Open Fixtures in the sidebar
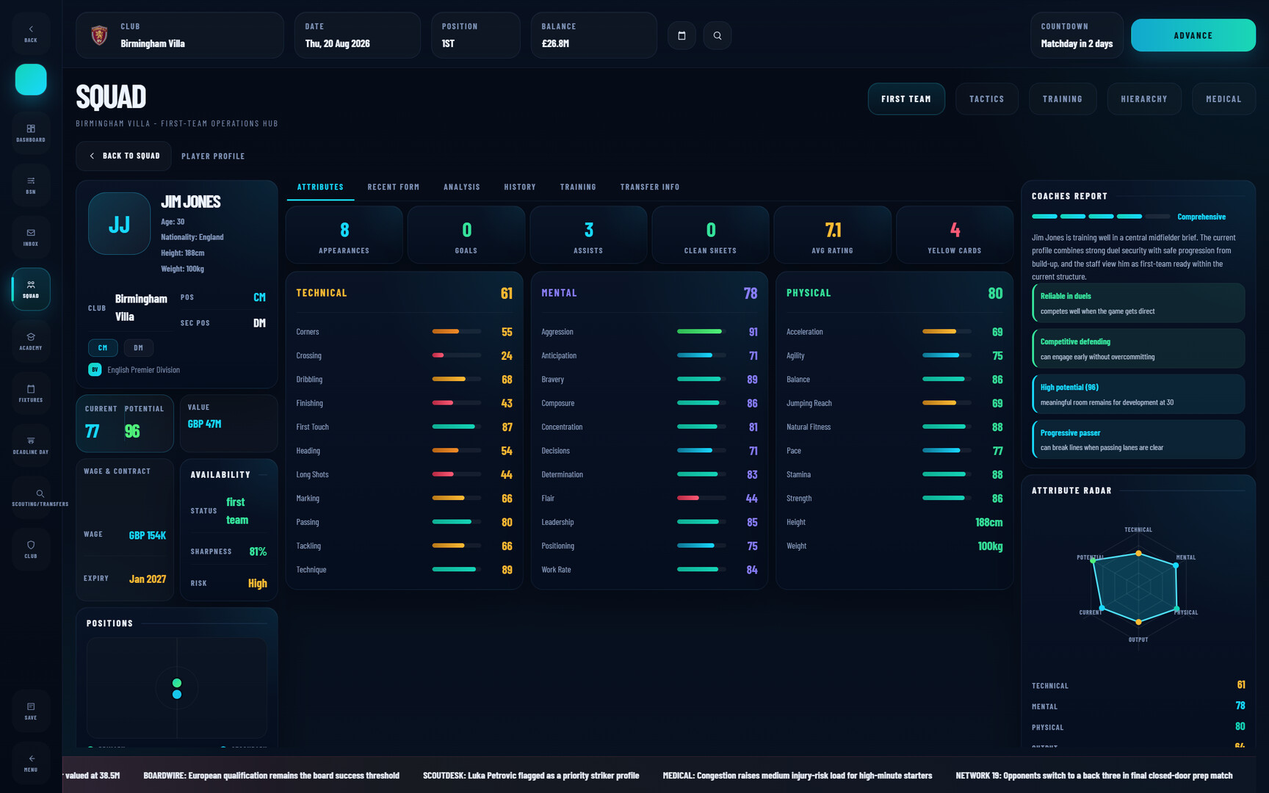This screenshot has width=1269, height=793. coord(31,393)
